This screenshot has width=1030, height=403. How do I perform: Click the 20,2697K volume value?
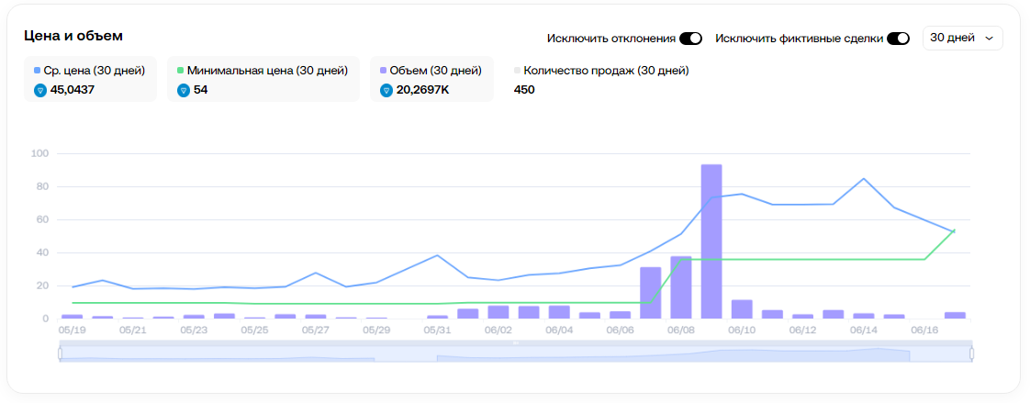(x=423, y=90)
